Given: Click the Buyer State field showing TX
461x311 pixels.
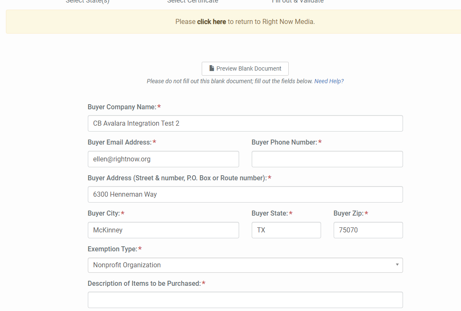Looking at the screenshot, I should [286, 230].
